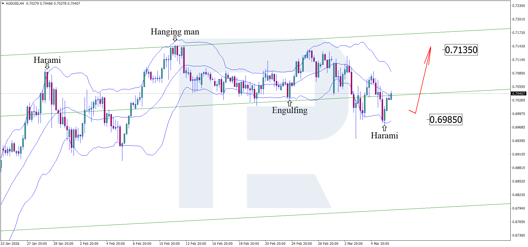The height and width of the screenshot is (247, 528).
Task: Click the current price tag 0.70407 on the axis
Action: pyautogui.click(x=519, y=94)
